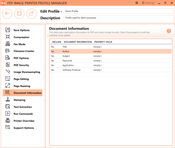Click the app logo in title bar
Viewport: 175px width, 148px height.
(x=3, y=3)
